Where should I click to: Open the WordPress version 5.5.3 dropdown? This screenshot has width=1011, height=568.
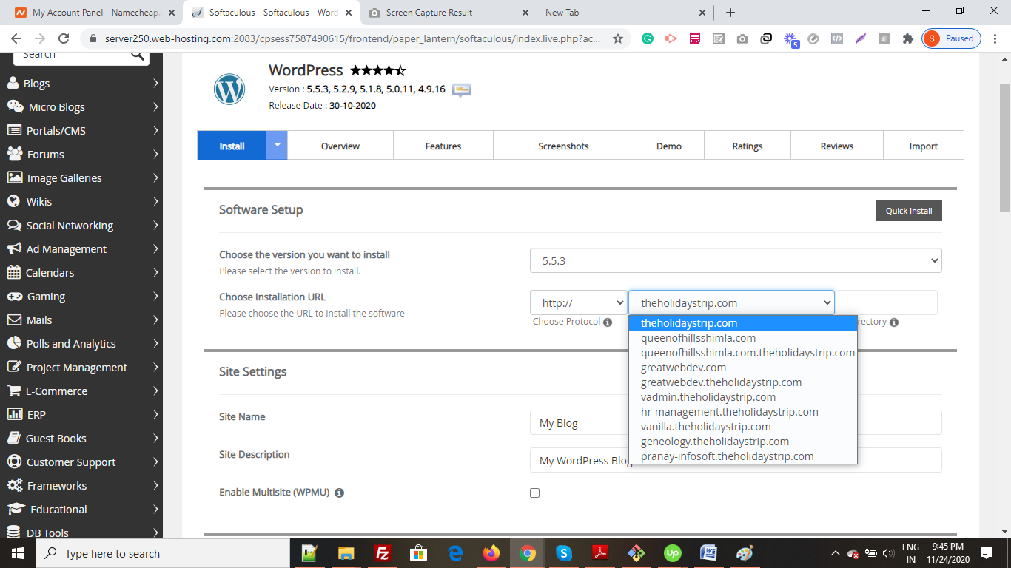(x=736, y=260)
